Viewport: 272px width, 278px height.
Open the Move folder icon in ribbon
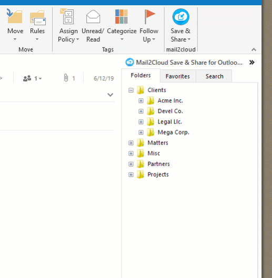[15, 16]
